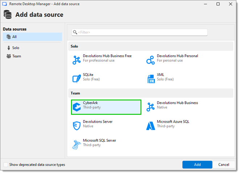Click the Add button
This screenshot has height=174, width=240.
coord(197,165)
